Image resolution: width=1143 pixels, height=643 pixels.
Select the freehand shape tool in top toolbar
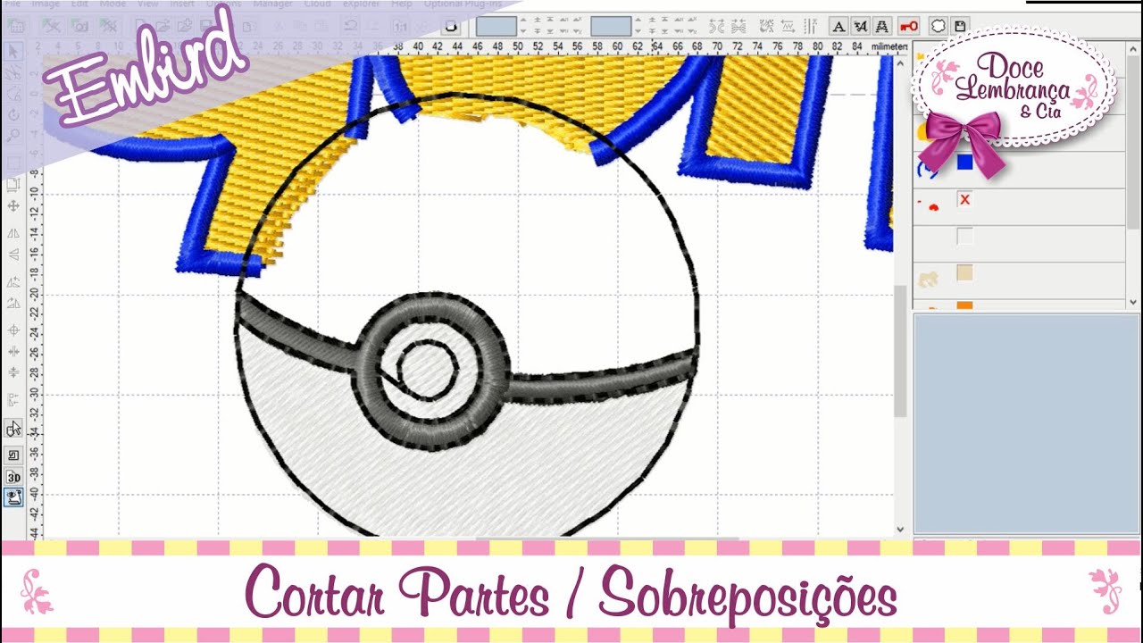(452, 27)
